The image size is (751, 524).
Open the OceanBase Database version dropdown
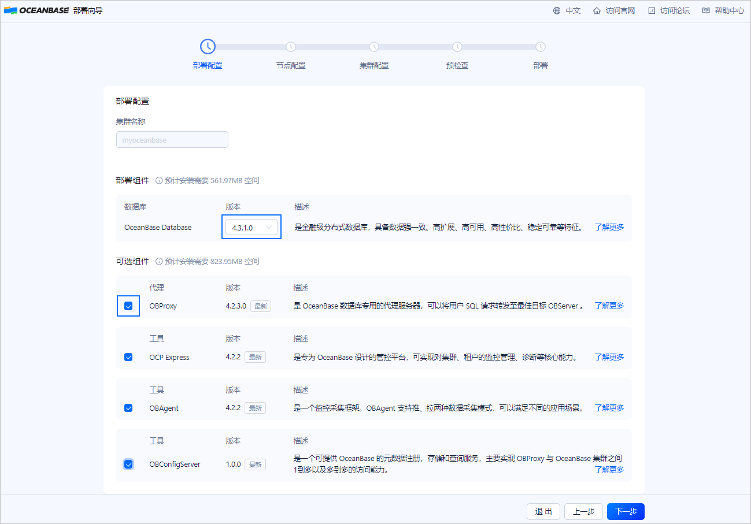click(x=251, y=228)
